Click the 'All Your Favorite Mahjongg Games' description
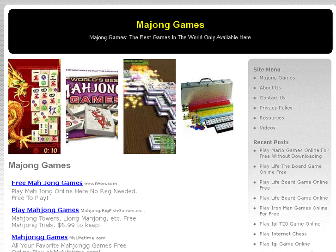The width and height of the screenshot is (336, 252). pos(69,247)
